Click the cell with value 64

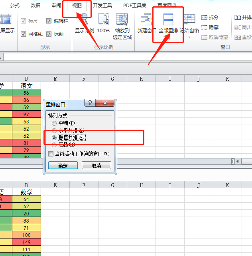pyautogui.click(x=26, y=199)
